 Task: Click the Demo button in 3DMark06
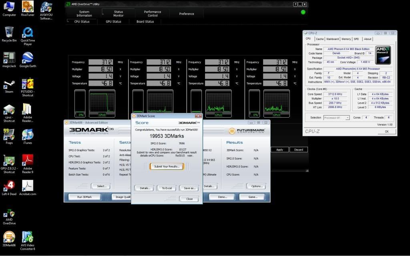pos(223,197)
